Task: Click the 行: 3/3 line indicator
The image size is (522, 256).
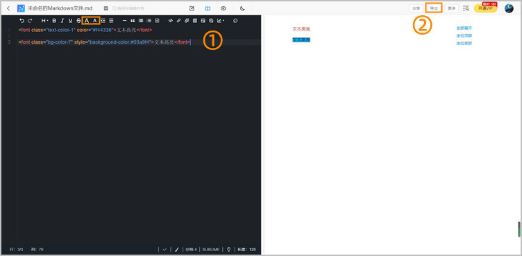Action: click(17, 249)
